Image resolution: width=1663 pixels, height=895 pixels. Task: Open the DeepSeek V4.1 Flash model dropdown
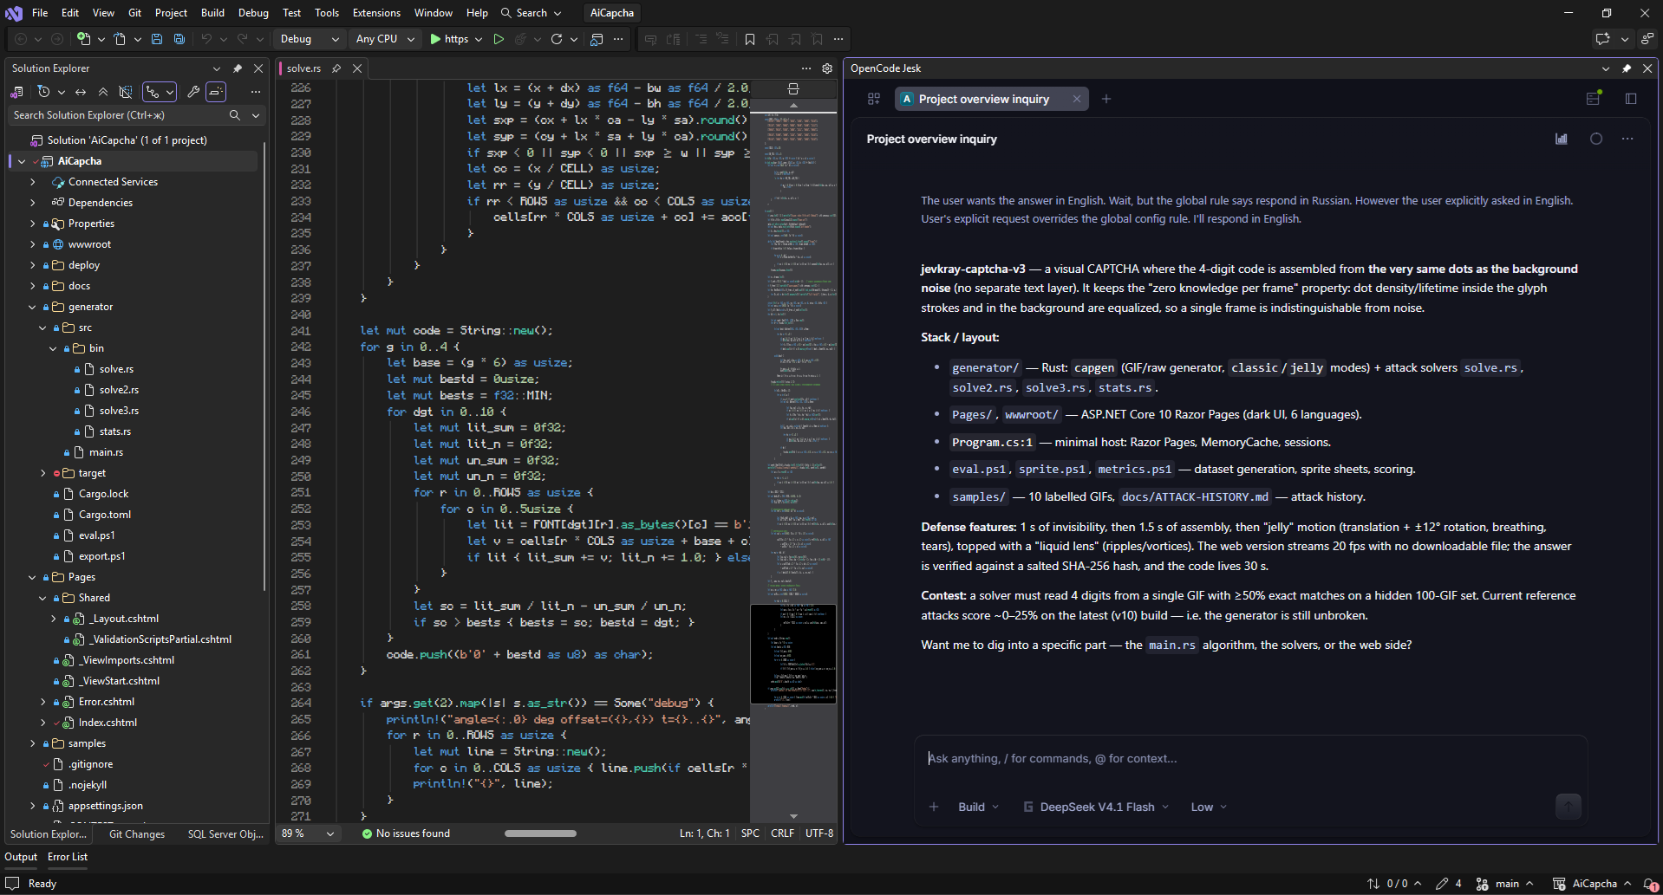[x=1096, y=807]
